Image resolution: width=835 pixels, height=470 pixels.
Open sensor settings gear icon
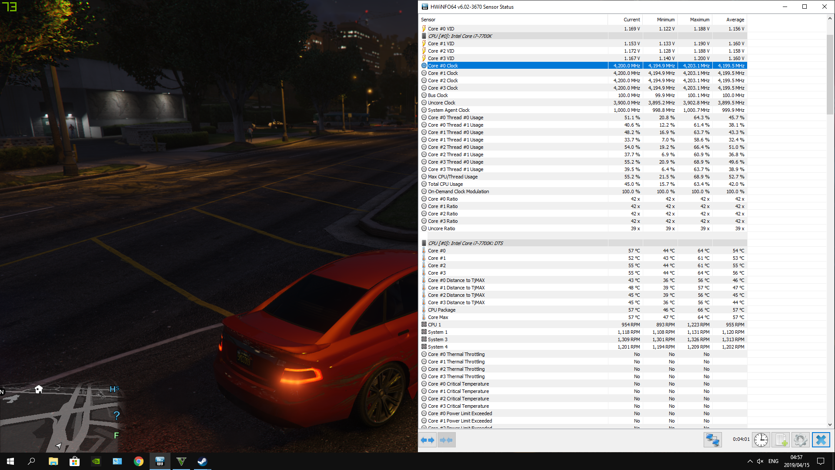(x=800, y=440)
